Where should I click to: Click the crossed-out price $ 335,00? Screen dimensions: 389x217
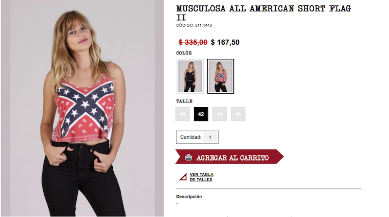[x=193, y=42]
